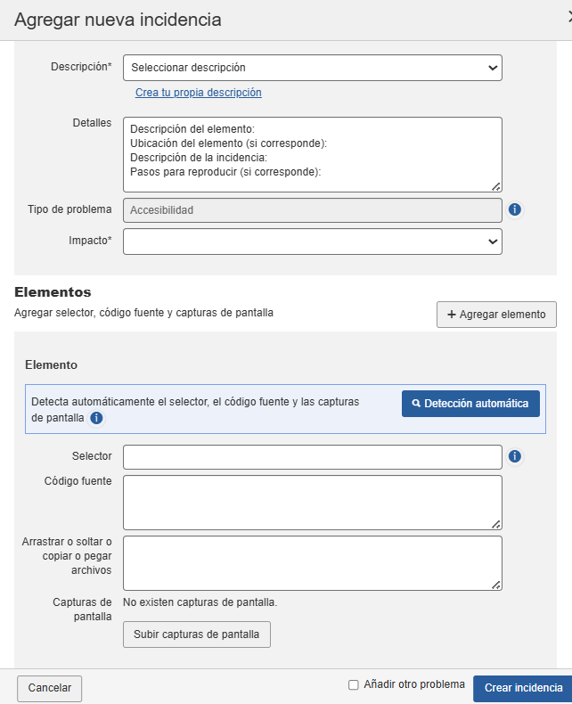Click the drag-or-paste files area
The width and height of the screenshot is (572, 704).
[312, 562]
